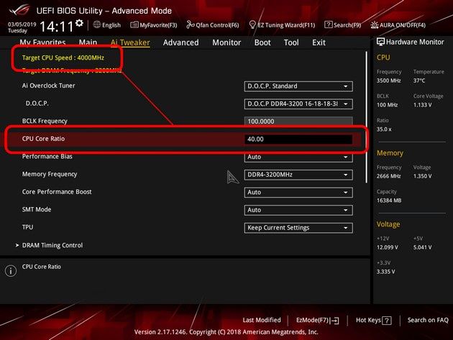Viewport: 453px width, 340px height.
Task: Click the BCLK Frequency input field
Action: pos(298,121)
